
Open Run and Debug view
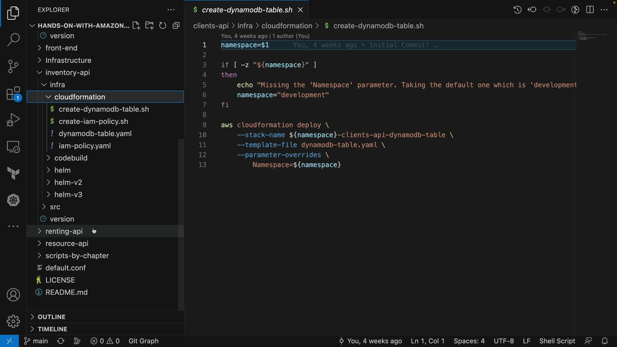pyautogui.click(x=13, y=120)
